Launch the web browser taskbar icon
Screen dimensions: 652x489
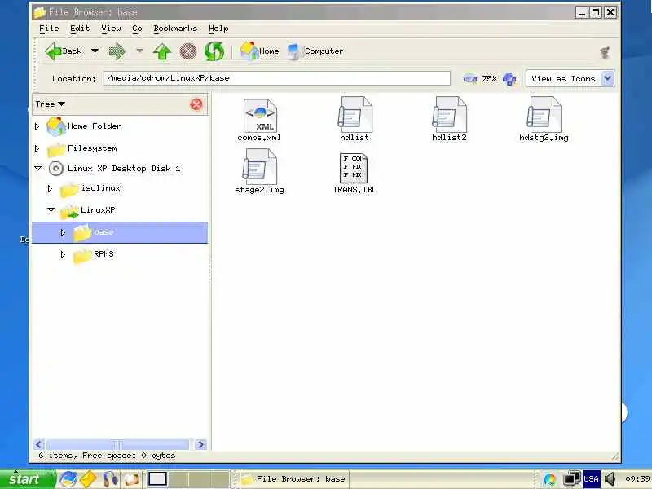pyautogui.click(x=68, y=479)
